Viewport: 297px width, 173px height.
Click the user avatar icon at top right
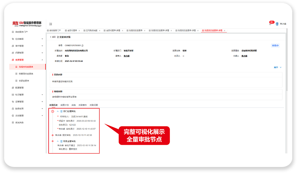click(277, 24)
